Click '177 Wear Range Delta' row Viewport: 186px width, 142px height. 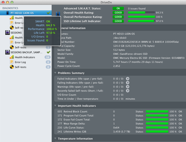click(x=120, y=124)
